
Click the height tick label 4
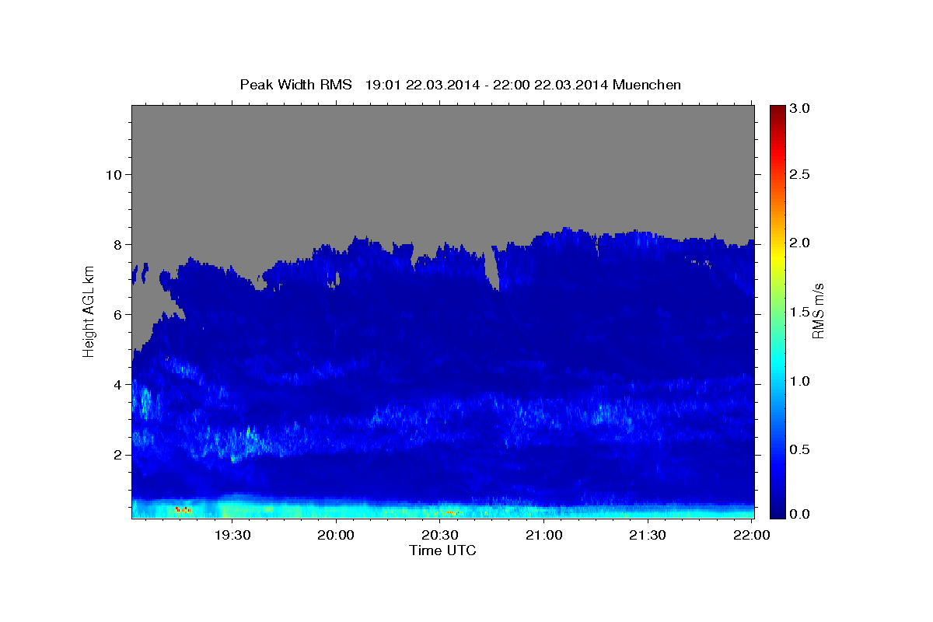tap(116, 384)
